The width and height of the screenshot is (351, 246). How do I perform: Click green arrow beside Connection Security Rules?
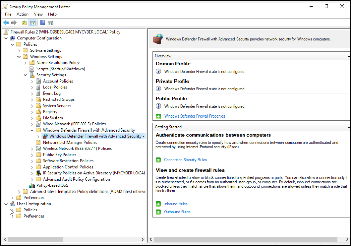click(158, 160)
